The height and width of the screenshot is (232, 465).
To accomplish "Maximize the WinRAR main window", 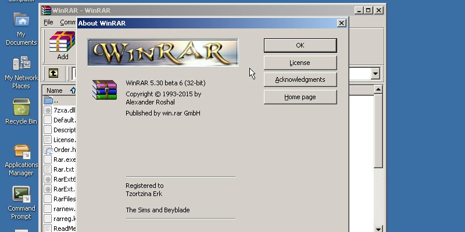I will [368, 10].
